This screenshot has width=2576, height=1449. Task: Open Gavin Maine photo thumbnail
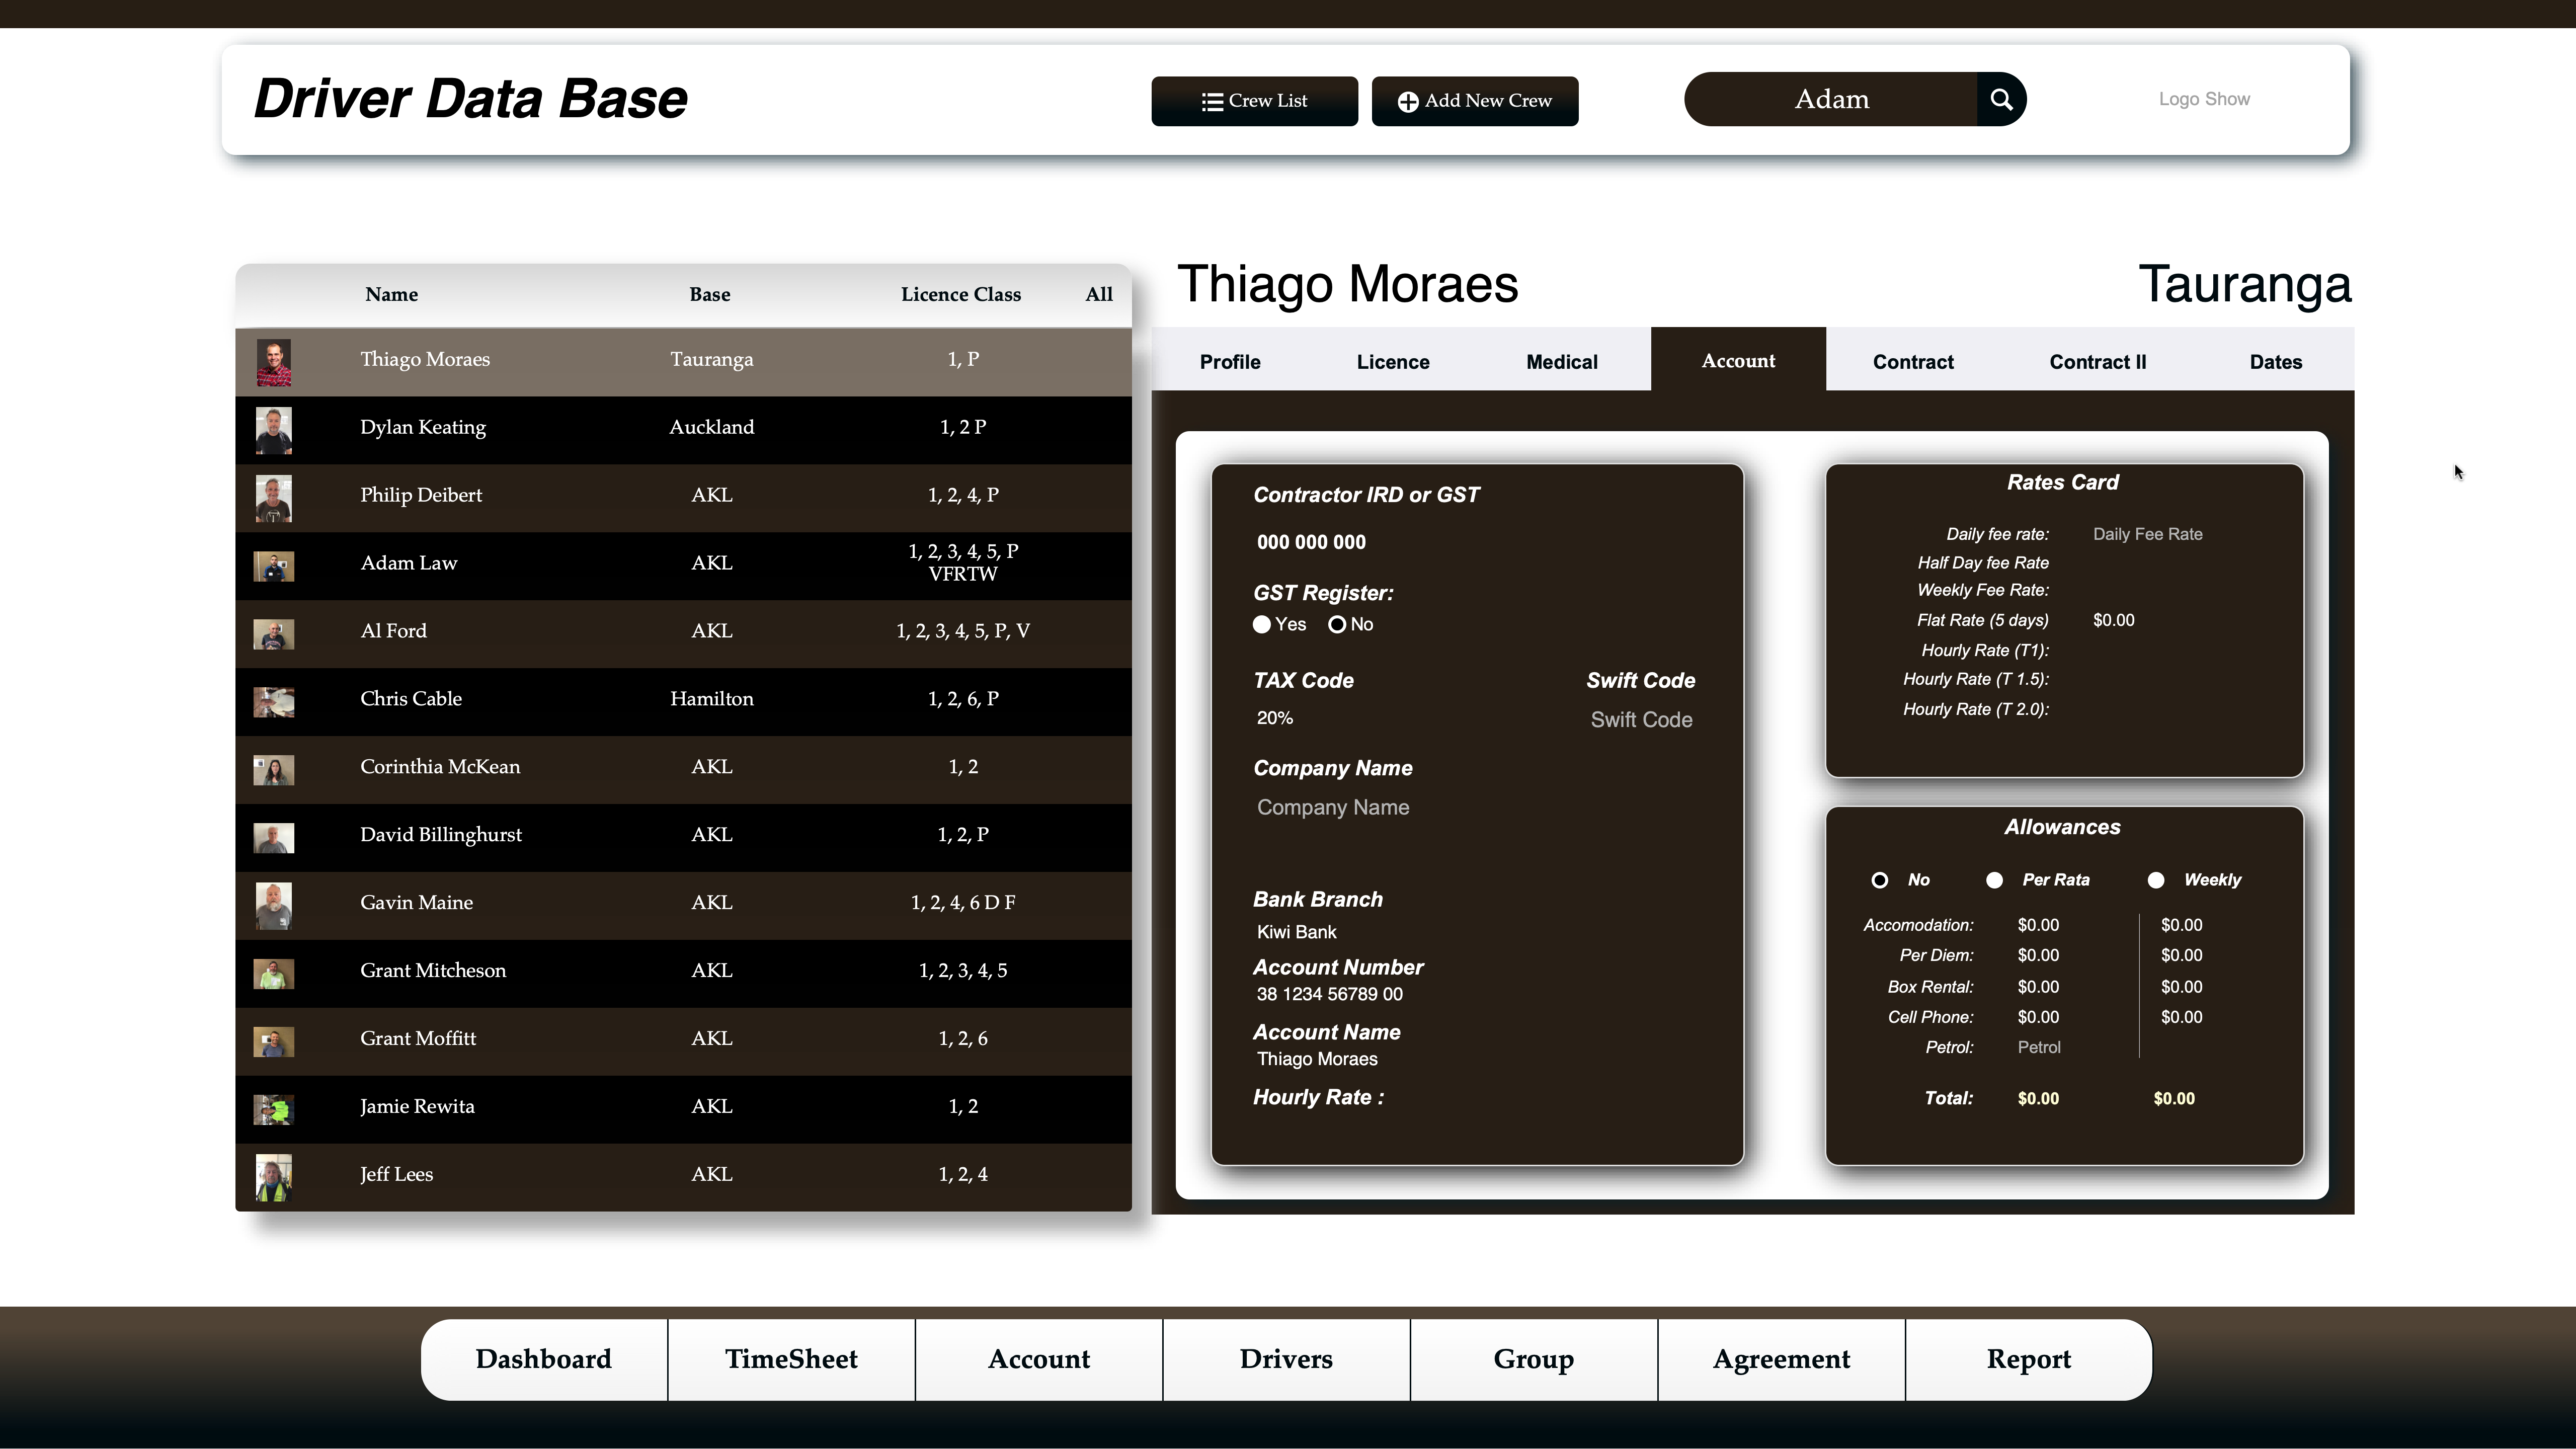coord(273,906)
